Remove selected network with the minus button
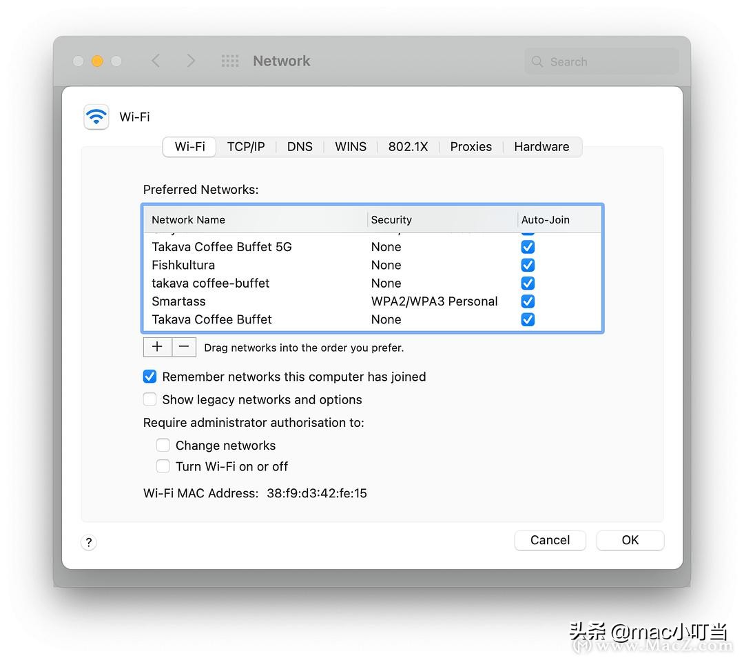 pos(183,347)
